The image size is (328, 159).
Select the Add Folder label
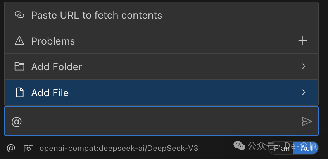[x=57, y=67]
